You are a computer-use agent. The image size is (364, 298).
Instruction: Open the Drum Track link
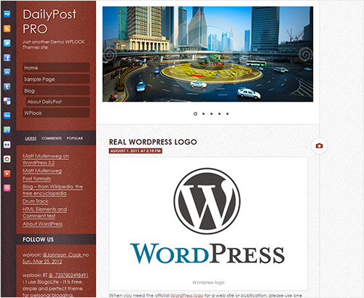point(36,201)
